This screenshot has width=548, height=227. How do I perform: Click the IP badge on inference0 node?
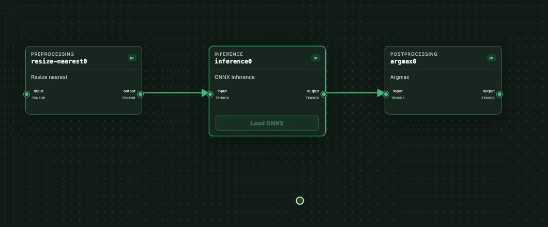point(315,58)
